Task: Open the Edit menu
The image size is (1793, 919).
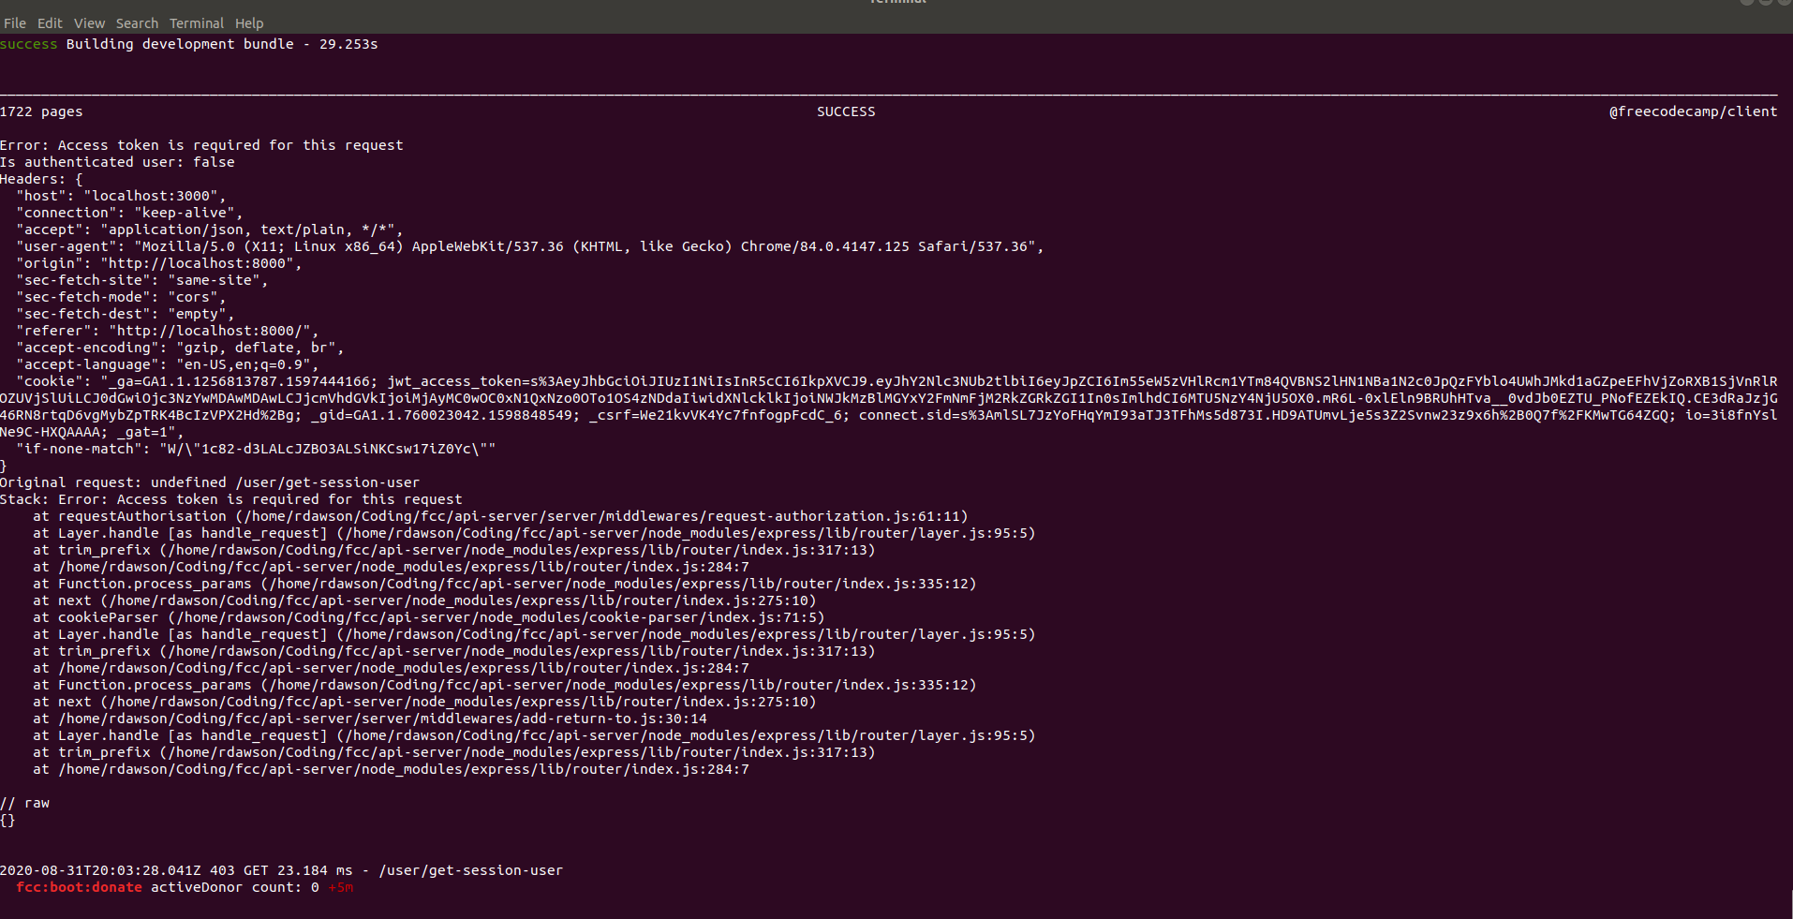Action: 49,22
